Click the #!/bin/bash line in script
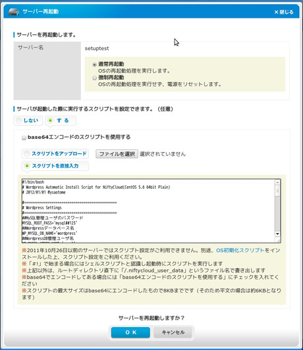This screenshot has height=350, width=303. pos(34,182)
